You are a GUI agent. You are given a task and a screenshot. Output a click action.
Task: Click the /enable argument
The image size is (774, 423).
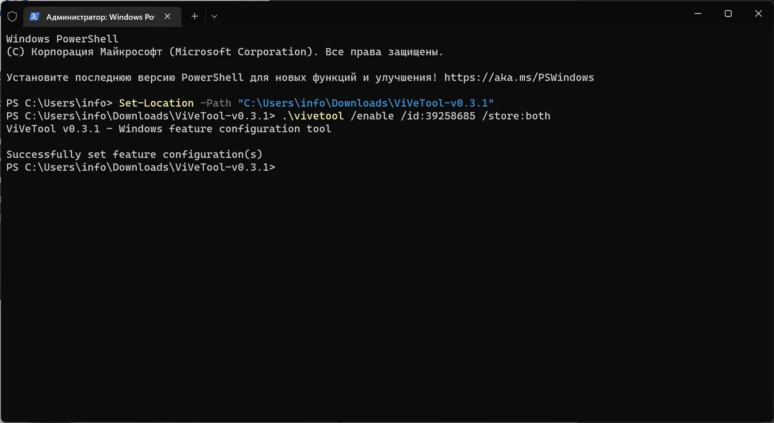click(372, 116)
